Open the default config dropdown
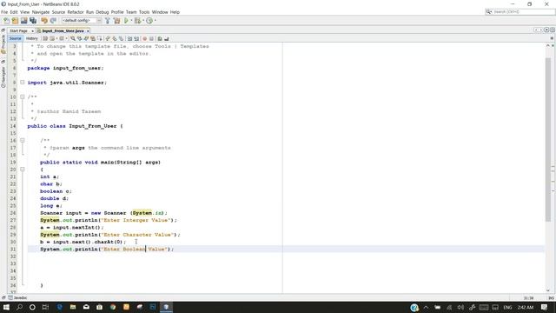This screenshot has width=556, height=313. [82, 21]
